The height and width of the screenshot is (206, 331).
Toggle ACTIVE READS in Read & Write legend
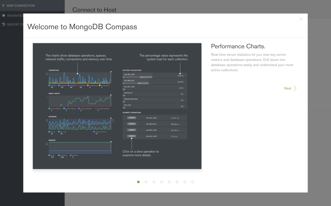pyautogui.click(x=49, y=108)
